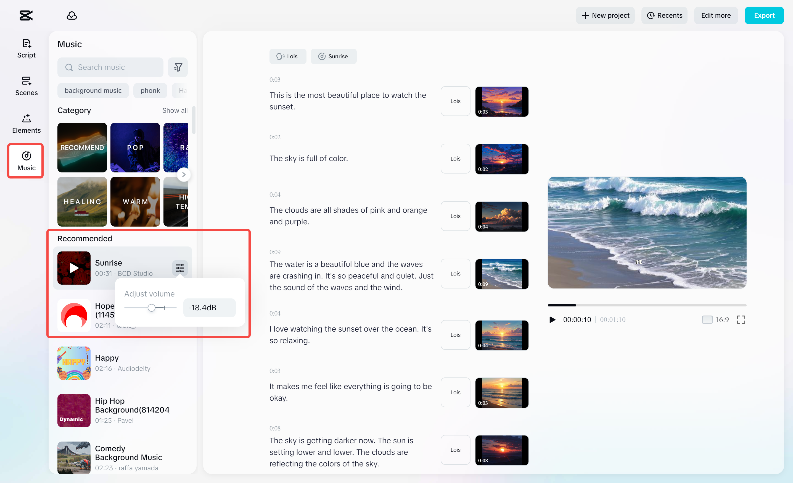Toggle the Lois voice on the first scene
793x483 pixels.
(x=455, y=101)
